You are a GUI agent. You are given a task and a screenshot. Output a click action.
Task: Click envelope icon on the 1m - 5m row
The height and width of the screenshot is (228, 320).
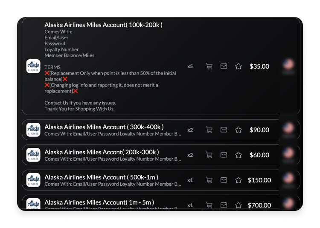(224, 205)
